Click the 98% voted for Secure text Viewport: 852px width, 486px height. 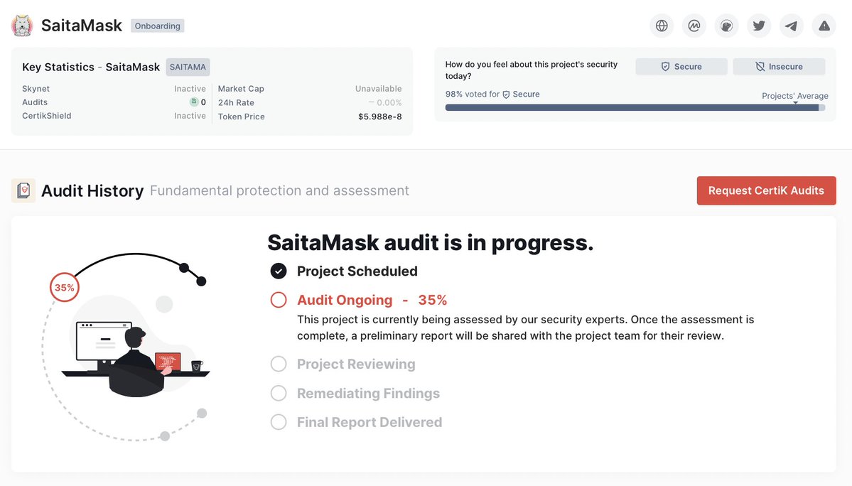(492, 94)
